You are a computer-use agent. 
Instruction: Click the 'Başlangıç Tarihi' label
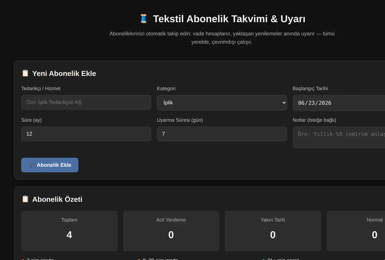(x=310, y=88)
